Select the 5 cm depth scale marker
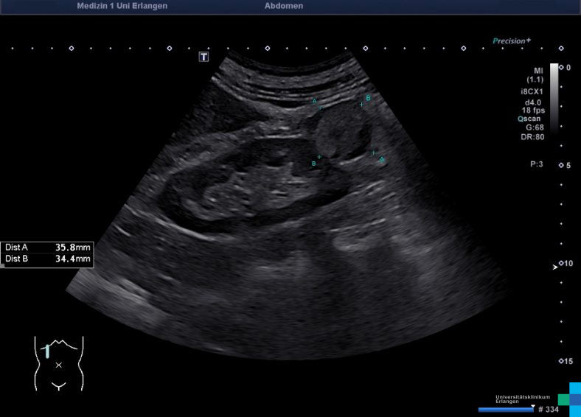This screenshot has width=581, height=417. coord(565,165)
